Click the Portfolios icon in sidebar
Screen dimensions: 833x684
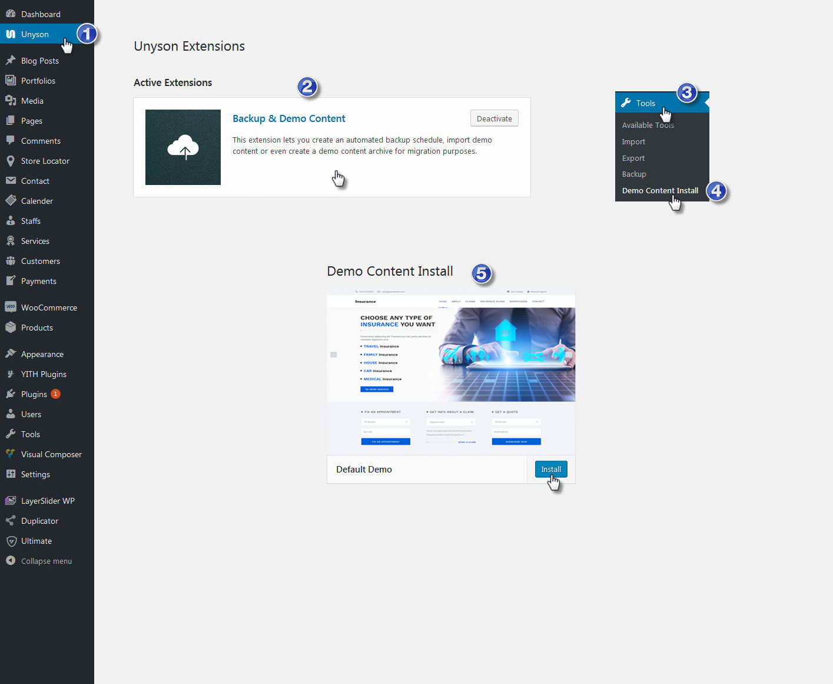pyautogui.click(x=11, y=81)
